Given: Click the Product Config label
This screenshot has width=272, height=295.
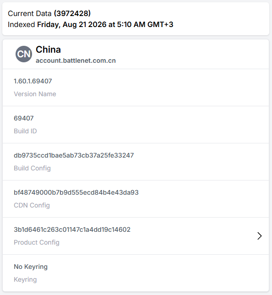Looking at the screenshot, I should point(37,242).
